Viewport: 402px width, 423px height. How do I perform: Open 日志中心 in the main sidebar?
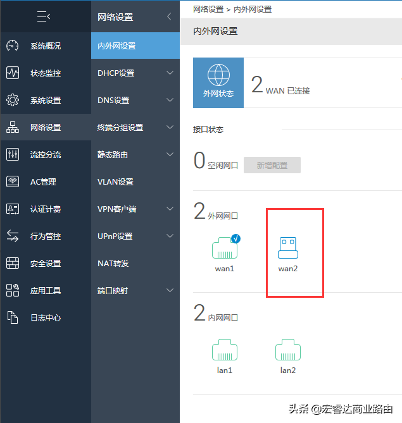[46, 318]
